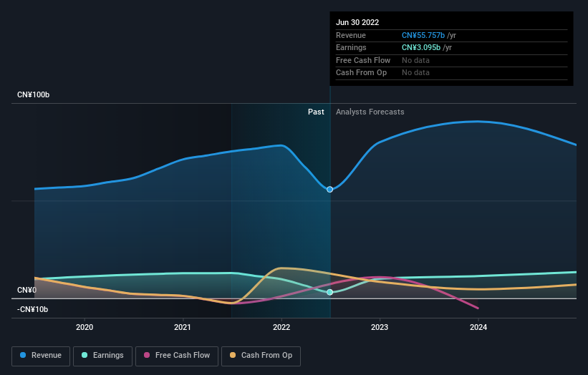
Task: Click the 2023 x-axis label
Action: click(x=380, y=328)
